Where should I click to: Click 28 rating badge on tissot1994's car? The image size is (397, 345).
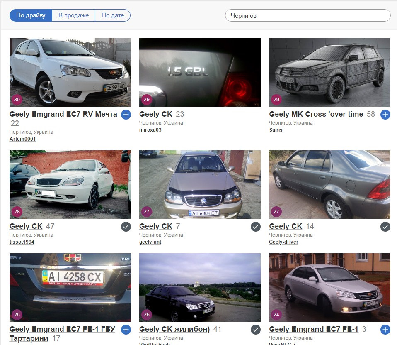[x=17, y=212]
